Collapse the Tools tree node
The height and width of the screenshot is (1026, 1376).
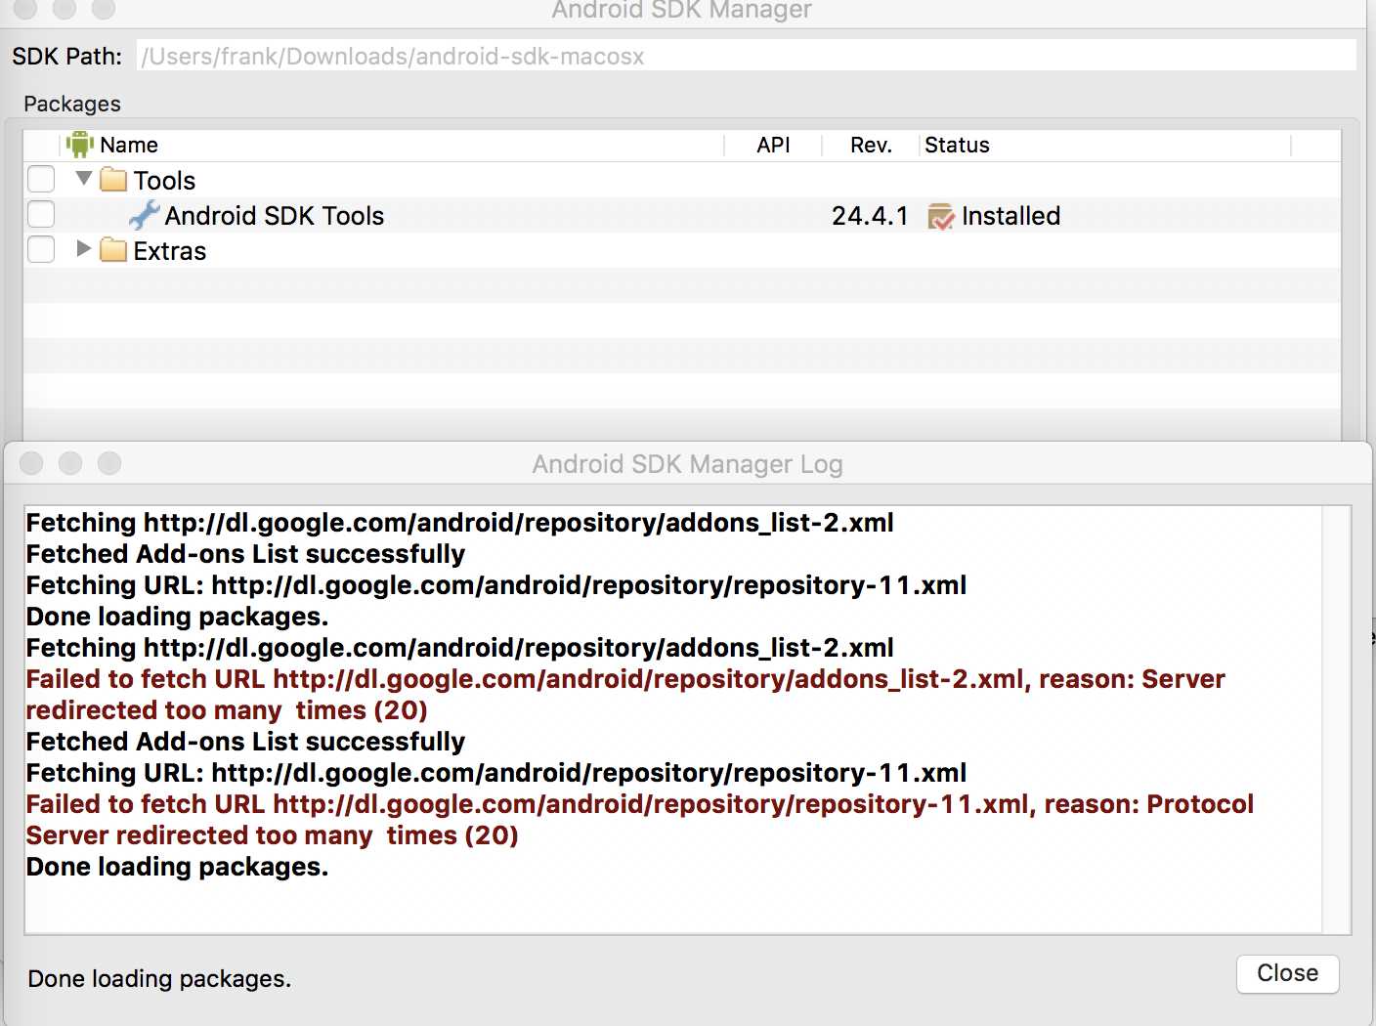coord(84,178)
